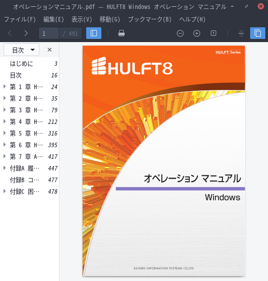Click the 第 4 章 row text
This screenshot has width=268, height=281.
pyautogui.click(x=26, y=122)
